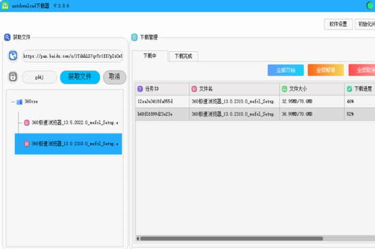Click the lock icon beside password field
Image resolution: width=375 pixels, height=249 pixels.
pos(13,77)
